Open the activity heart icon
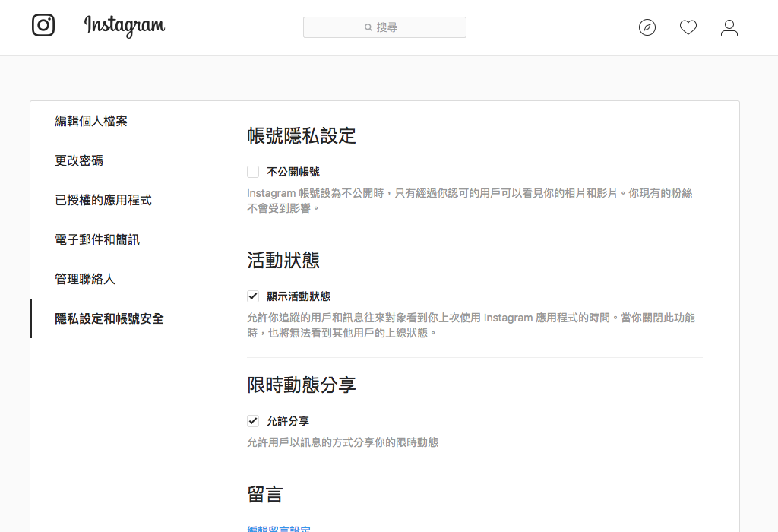Screen dimensions: 778x532 click(688, 27)
